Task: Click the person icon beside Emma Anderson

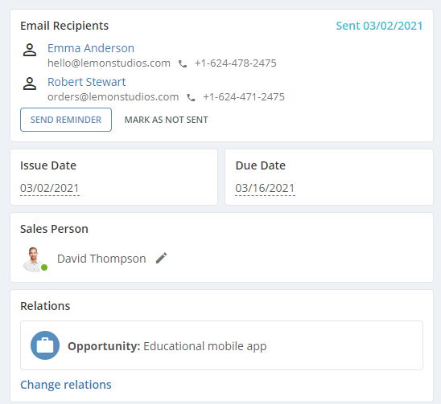Action: 30,51
